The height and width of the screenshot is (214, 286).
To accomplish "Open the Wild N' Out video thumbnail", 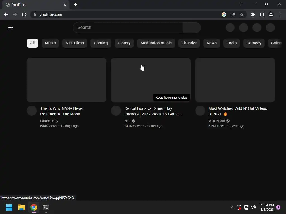I will (235, 80).
